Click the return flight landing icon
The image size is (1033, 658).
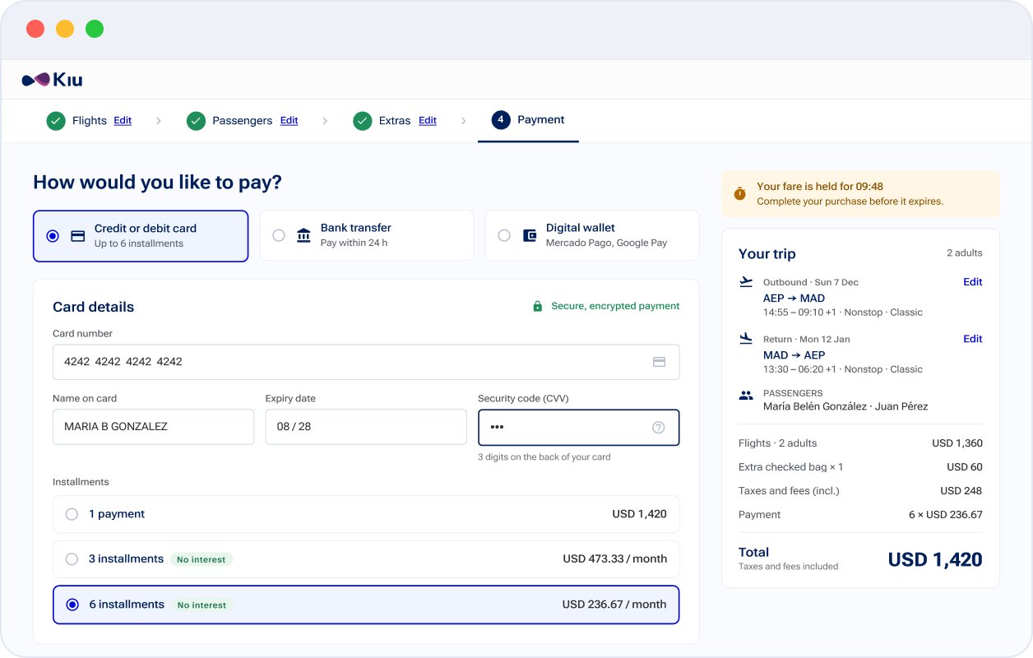point(746,339)
